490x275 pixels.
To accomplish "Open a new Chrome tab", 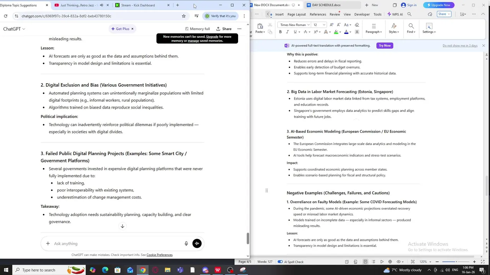I will click(178, 5).
